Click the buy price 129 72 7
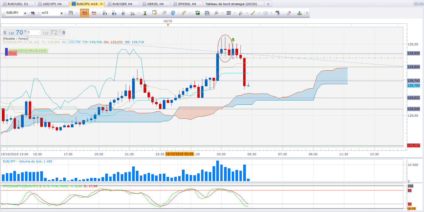424x212 pixels. [52, 32]
